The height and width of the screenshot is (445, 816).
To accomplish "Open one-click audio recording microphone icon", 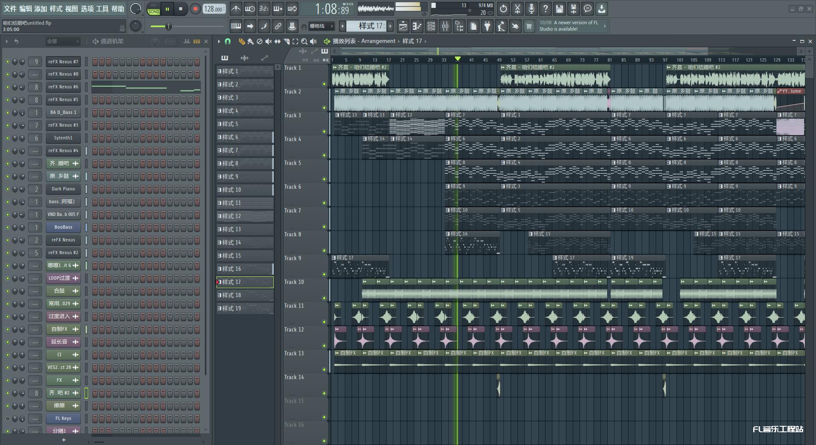I will [x=532, y=9].
